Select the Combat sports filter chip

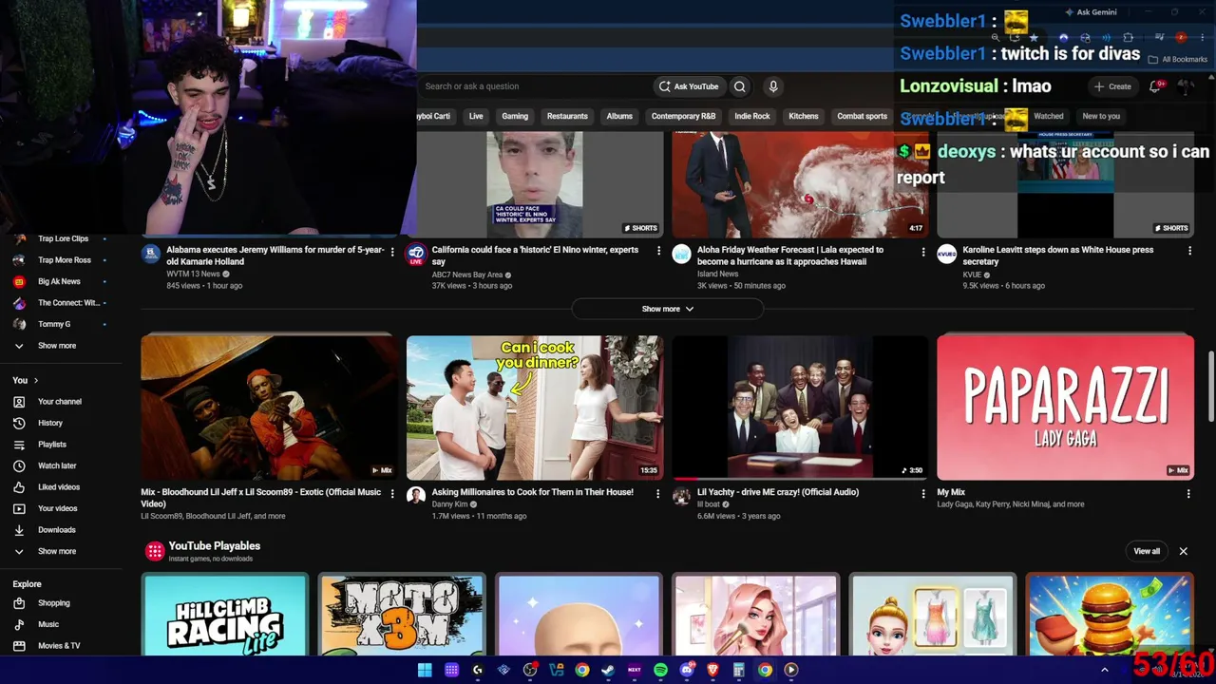(x=862, y=116)
